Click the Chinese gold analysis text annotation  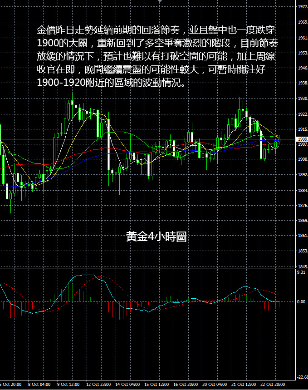click(x=156, y=57)
